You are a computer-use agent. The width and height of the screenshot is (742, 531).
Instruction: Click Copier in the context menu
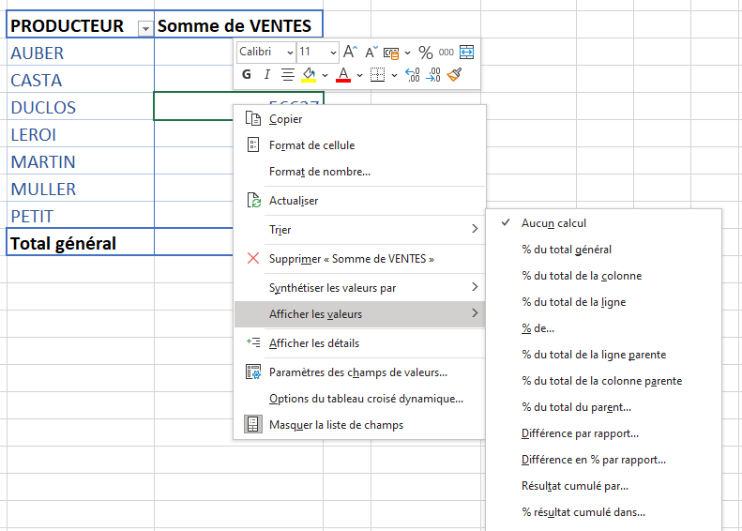pyautogui.click(x=285, y=119)
